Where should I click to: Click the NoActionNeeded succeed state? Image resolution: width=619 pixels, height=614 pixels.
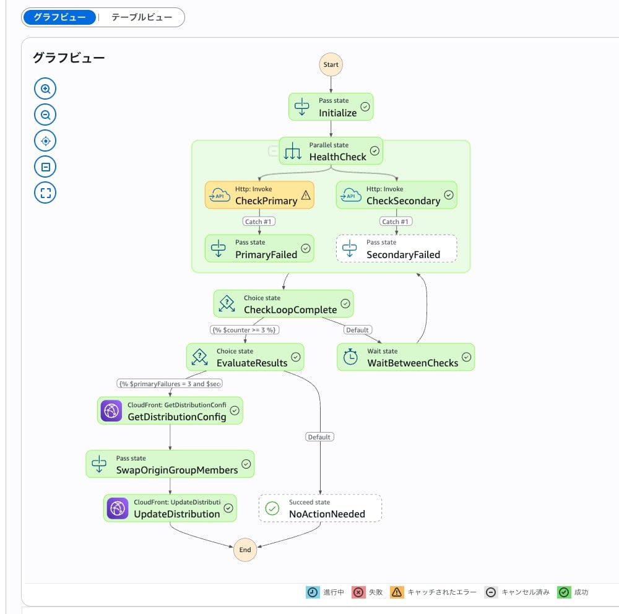point(320,508)
